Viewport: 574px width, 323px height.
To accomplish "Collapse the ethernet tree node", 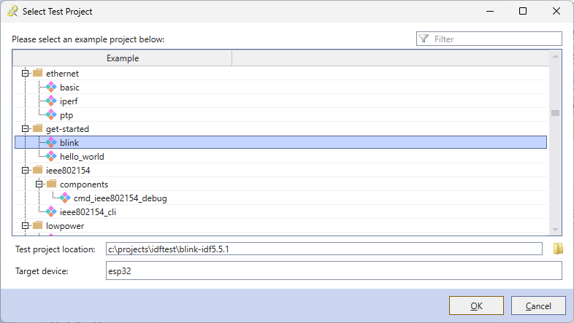I will point(25,74).
